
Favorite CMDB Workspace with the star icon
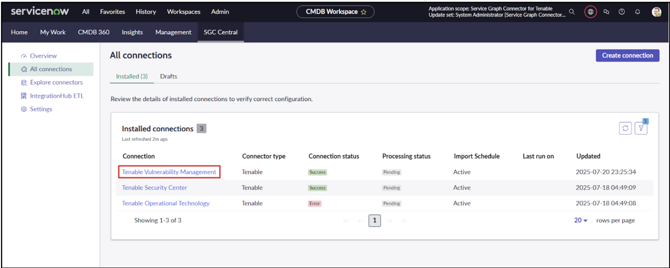pyautogui.click(x=363, y=12)
